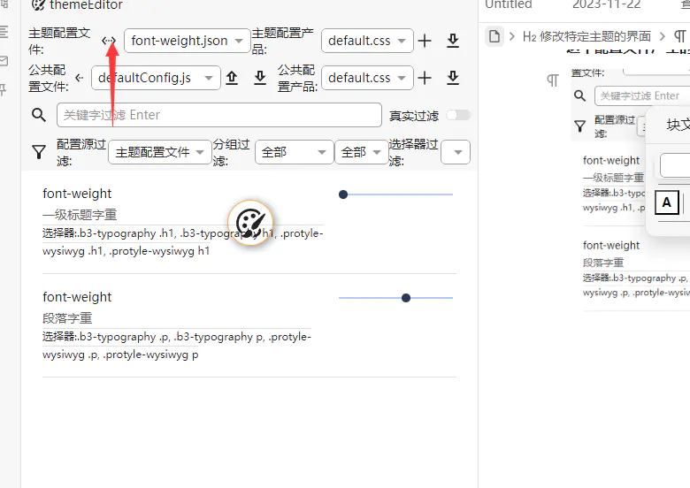Image resolution: width=690 pixels, height=488 pixels.
Task: Click the document icon in breadcrumb
Action: 494,36
